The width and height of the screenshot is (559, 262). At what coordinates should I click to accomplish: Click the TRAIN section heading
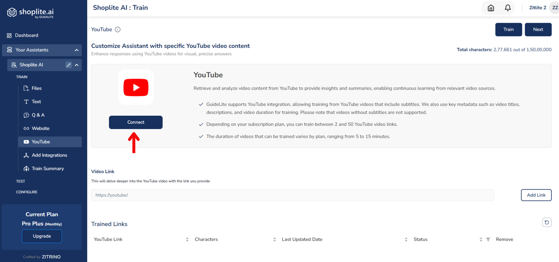click(x=22, y=77)
